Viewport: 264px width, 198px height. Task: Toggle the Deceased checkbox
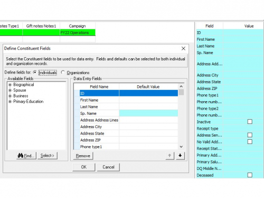pos(250,175)
